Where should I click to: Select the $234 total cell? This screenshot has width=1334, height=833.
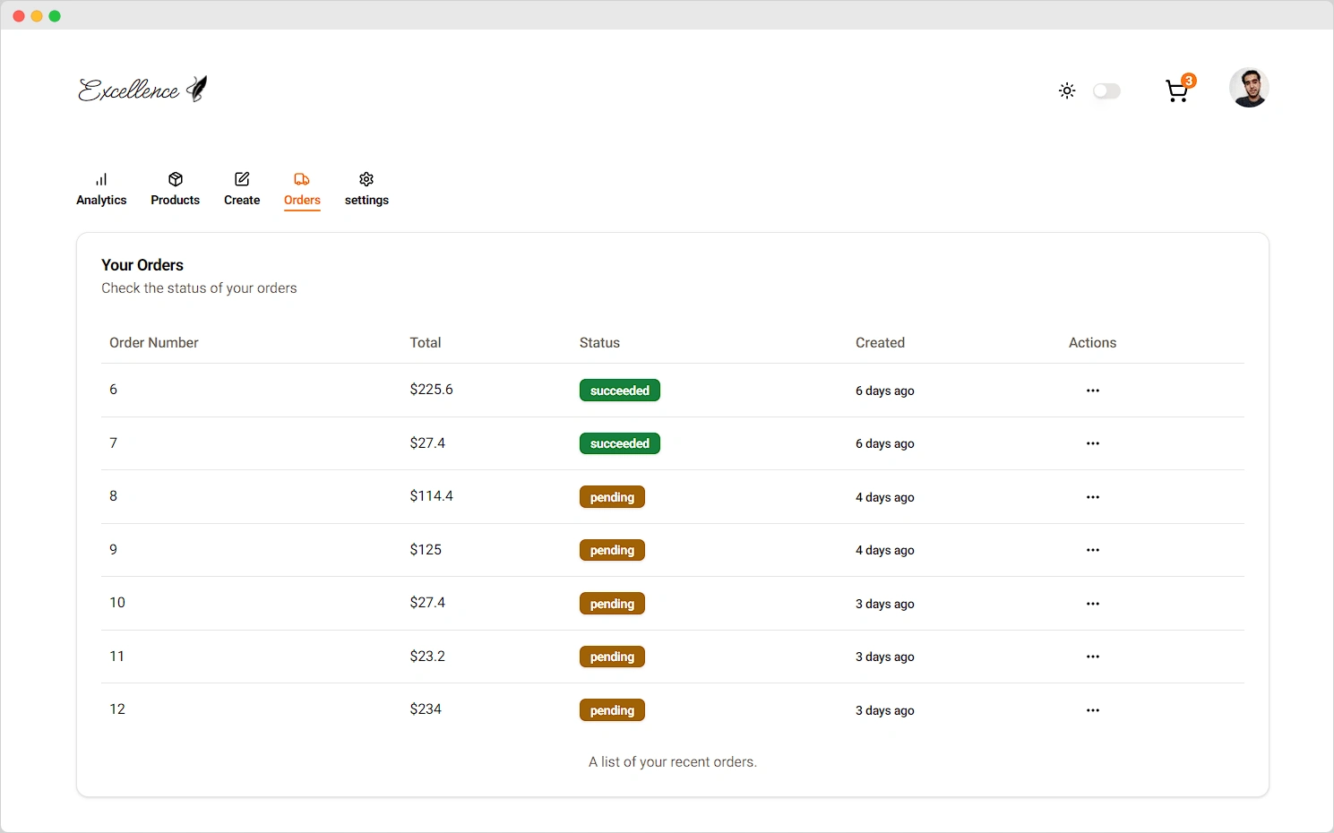pyautogui.click(x=426, y=709)
